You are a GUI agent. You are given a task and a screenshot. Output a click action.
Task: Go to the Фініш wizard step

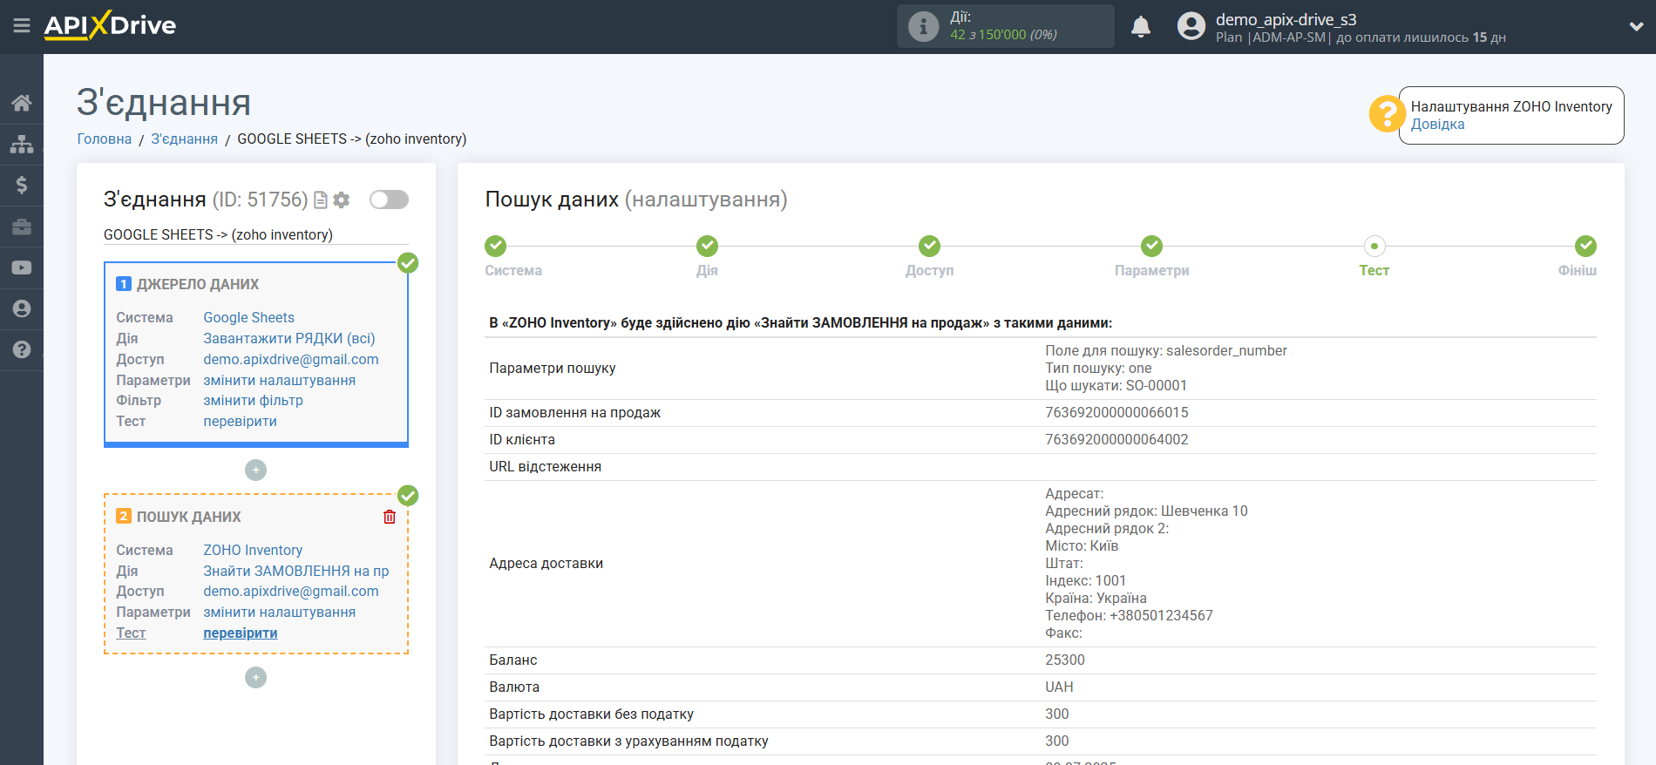(x=1585, y=246)
